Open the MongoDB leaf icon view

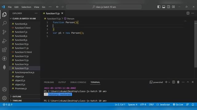(x=4, y=67)
